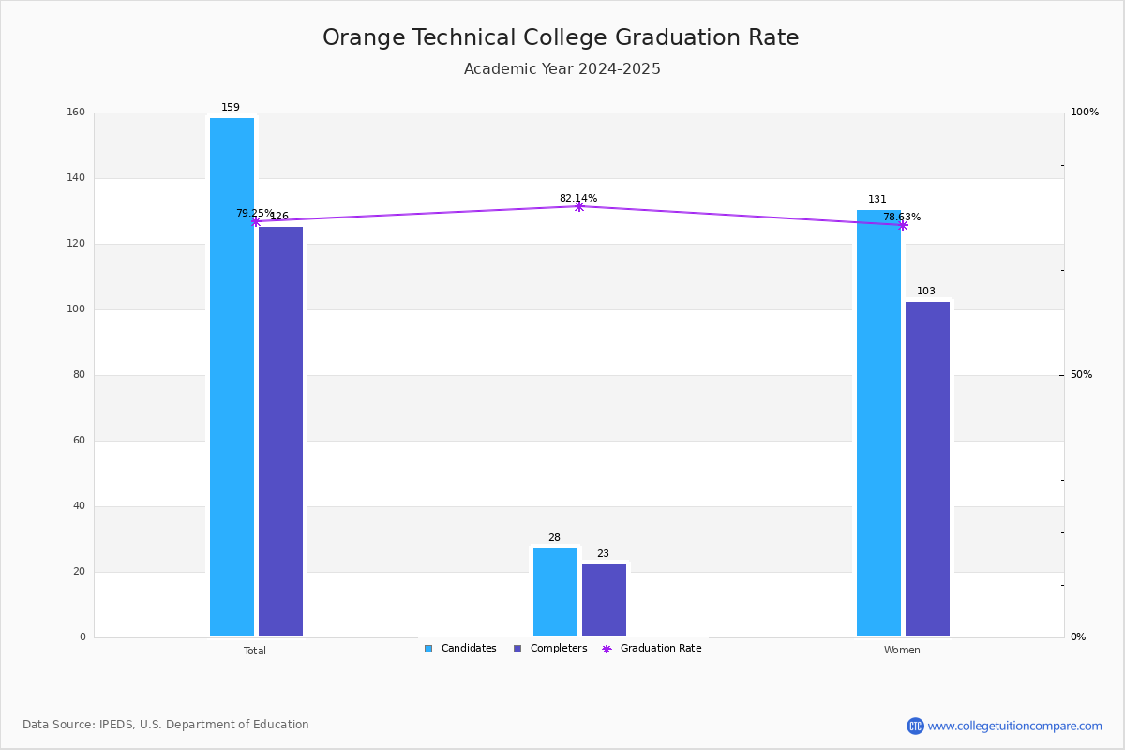Viewport: 1125px width, 750px height.
Task: Click the 79.25% graduation rate marker
Action: [x=255, y=221]
